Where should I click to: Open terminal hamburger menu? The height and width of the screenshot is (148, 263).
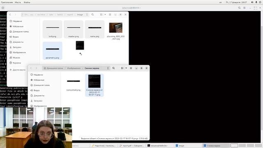245,8
